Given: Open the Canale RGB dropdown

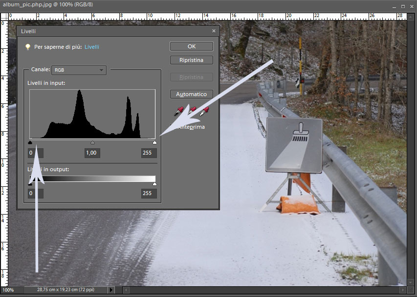Looking at the screenshot, I should [79, 70].
